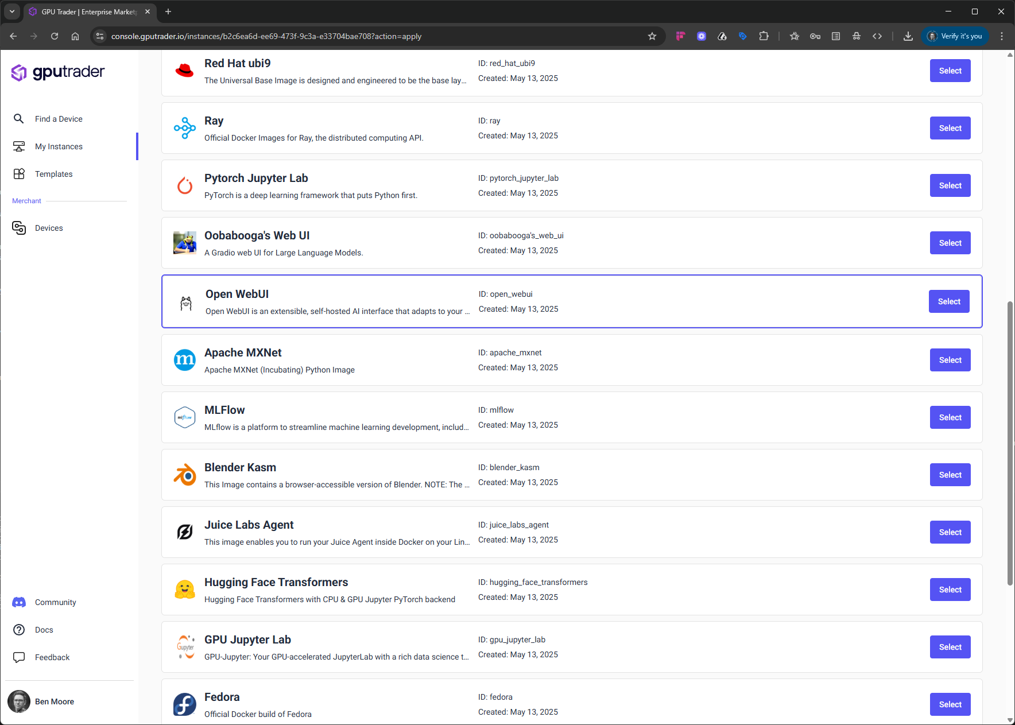Click the browser back arrow
Screen dimensions: 1015x725
point(13,36)
